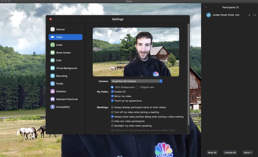Open the More dropdown in Participants panel

coord(248,153)
